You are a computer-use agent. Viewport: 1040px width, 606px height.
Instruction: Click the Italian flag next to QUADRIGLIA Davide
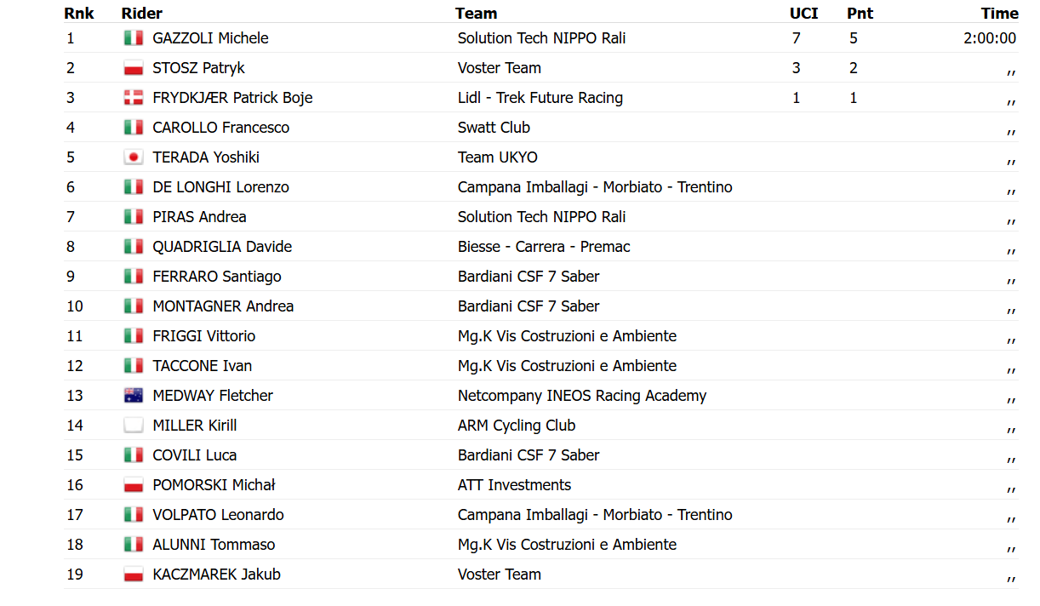[133, 247]
